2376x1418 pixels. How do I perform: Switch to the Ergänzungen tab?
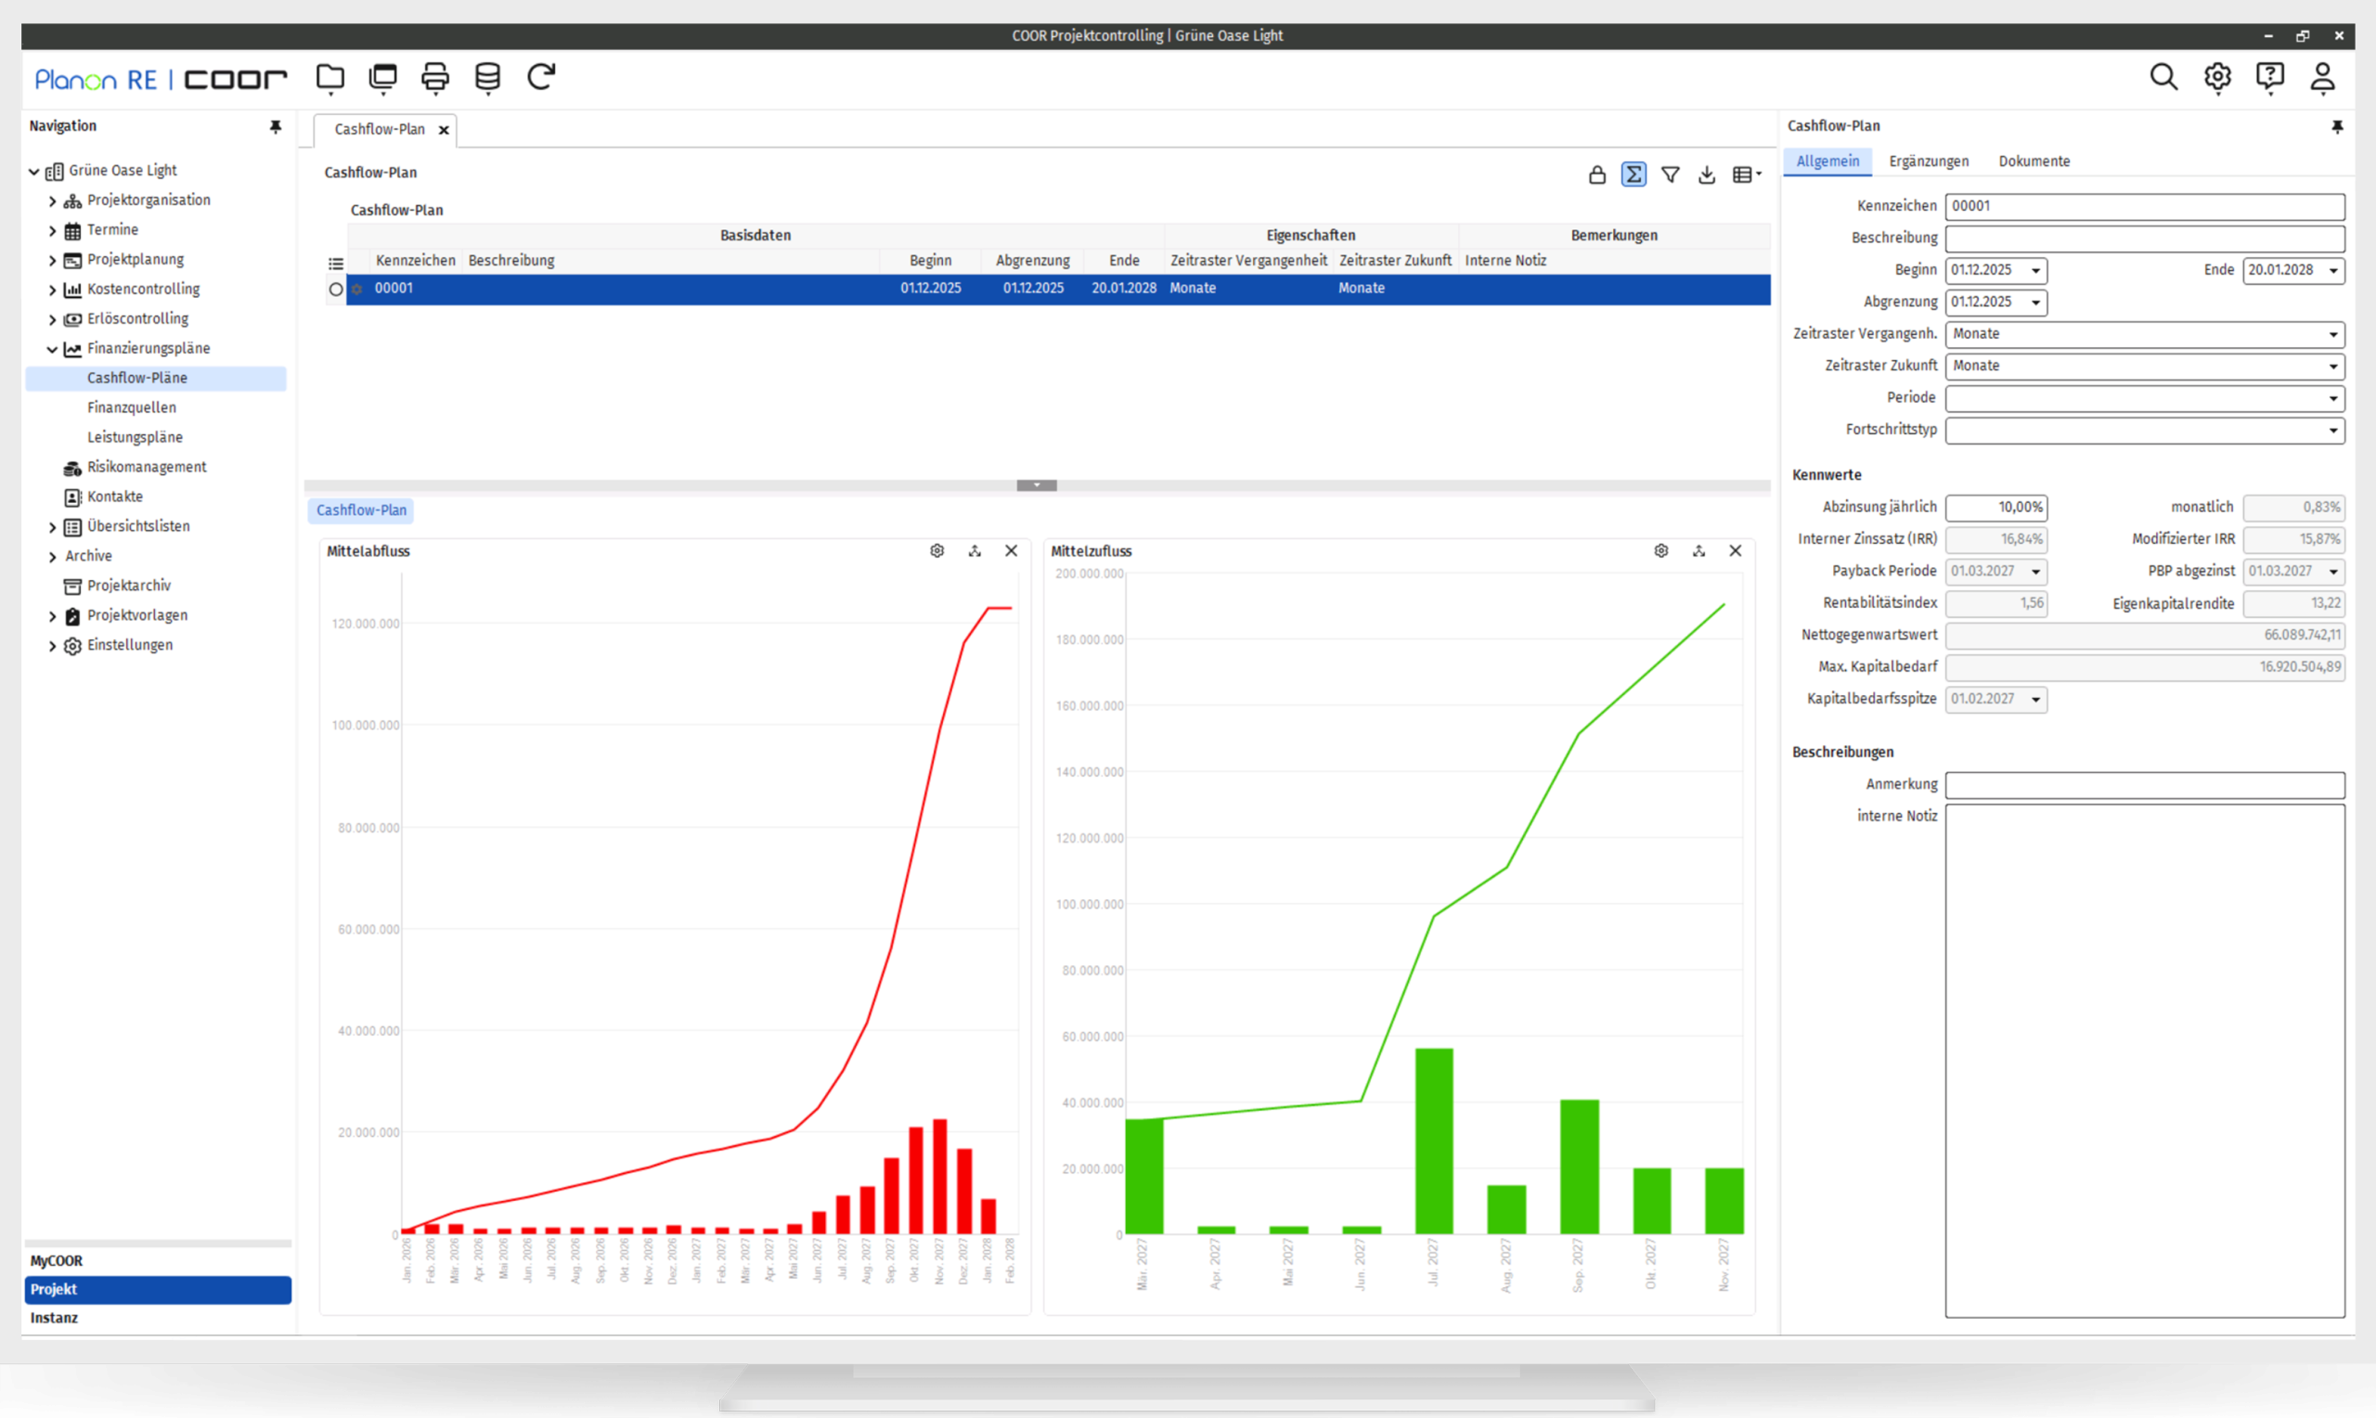pos(1928,161)
